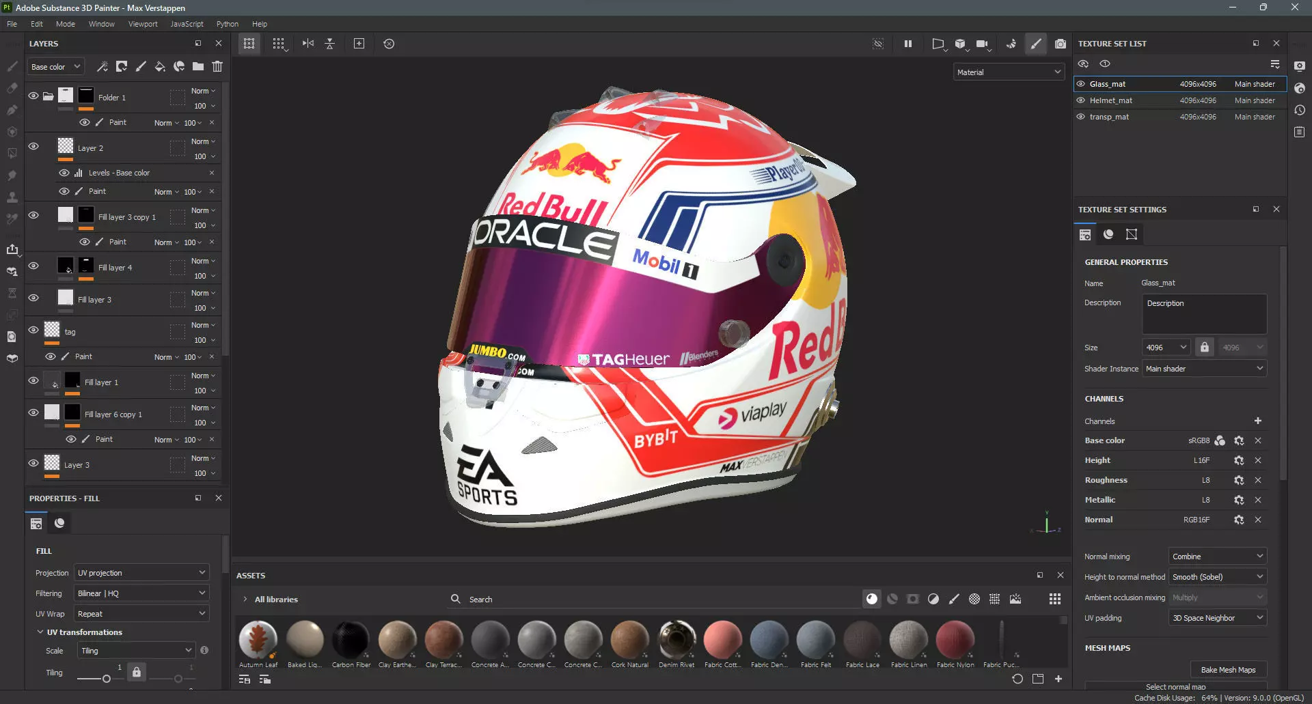The width and height of the screenshot is (1312, 704).
Task: Import resource with Assets plus icon
Action: [1058, 679]
